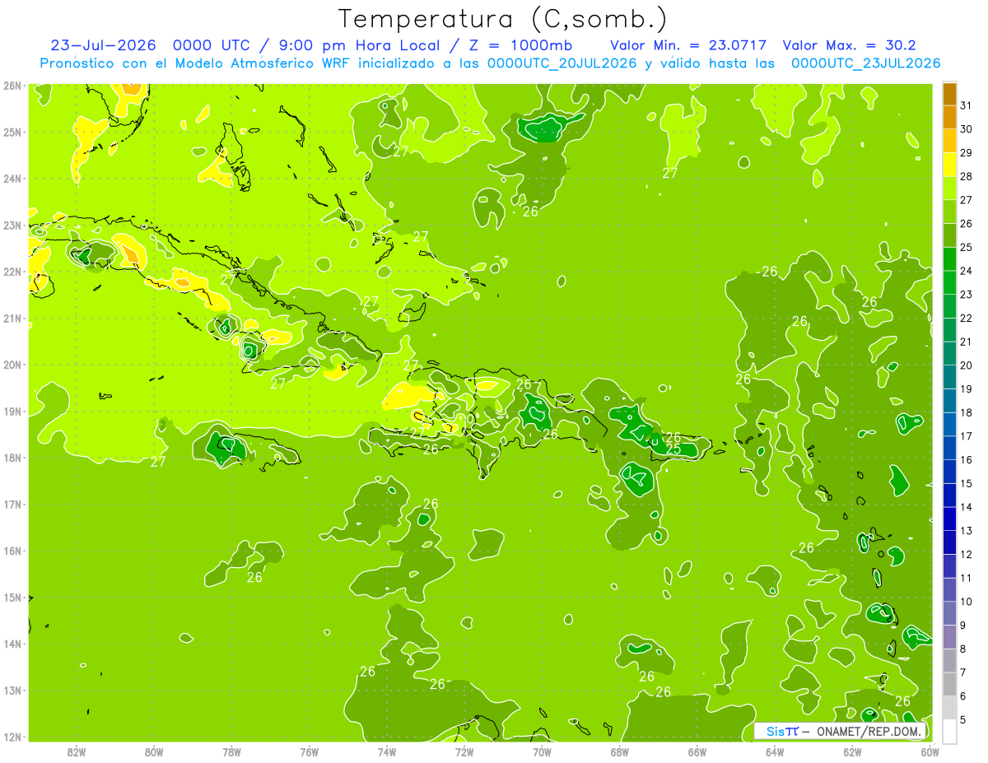988x763 pixels.
Task: Click longitude axis label "72W"
Action: point(464,751)
